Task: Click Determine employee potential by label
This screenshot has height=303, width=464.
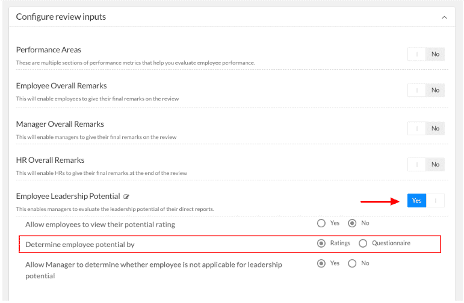Action: pyautogui.click(x=80, y=245)
